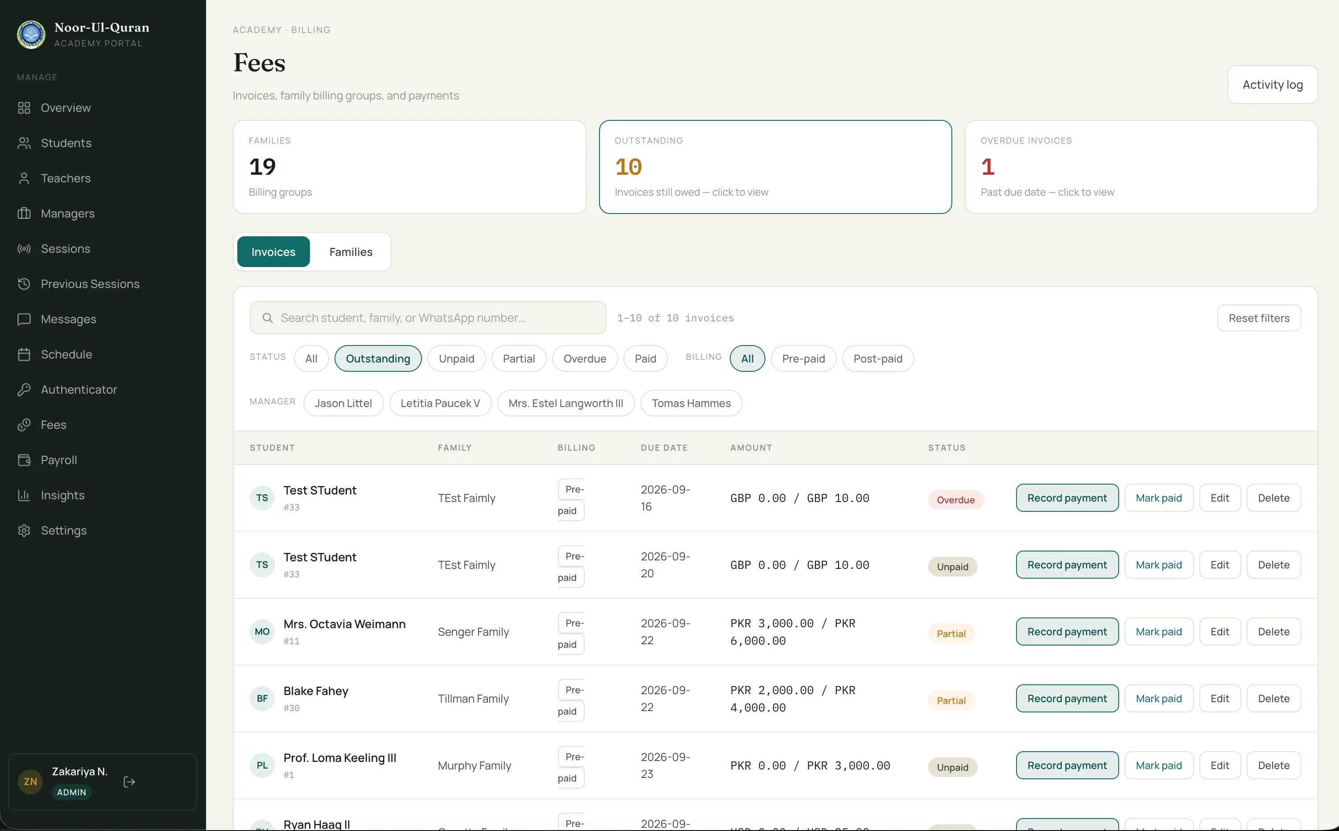Toggle the Outstanding status filter

coord(378,358)
